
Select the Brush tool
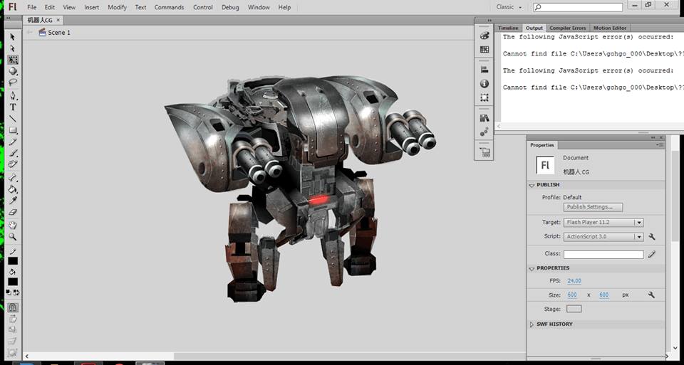click(x=13, y=153)
